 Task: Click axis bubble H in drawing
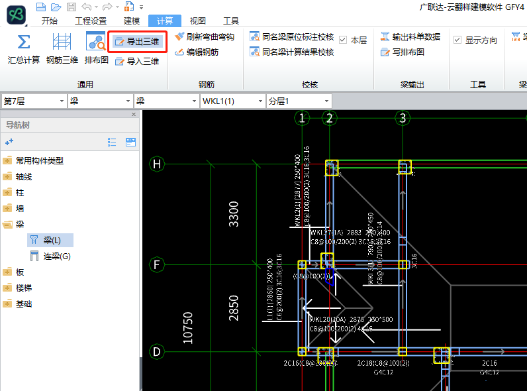point(157,164)
